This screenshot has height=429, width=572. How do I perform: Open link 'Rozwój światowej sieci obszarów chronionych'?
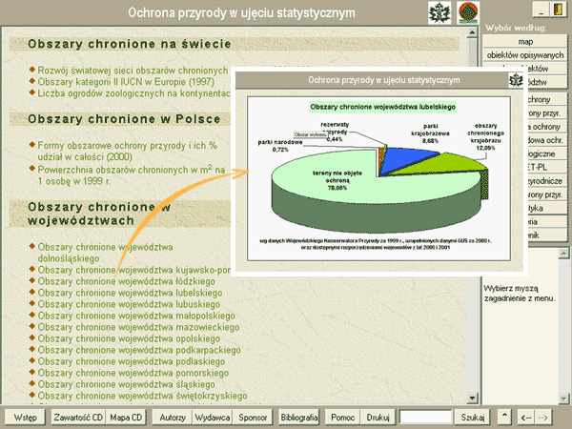(133, 70)
